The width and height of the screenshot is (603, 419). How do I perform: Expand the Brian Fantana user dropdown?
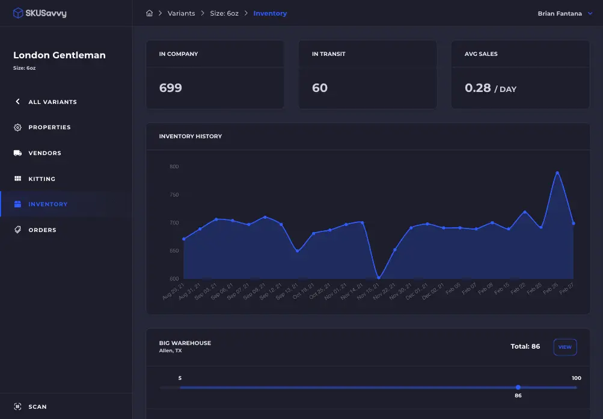pos(559,13)
